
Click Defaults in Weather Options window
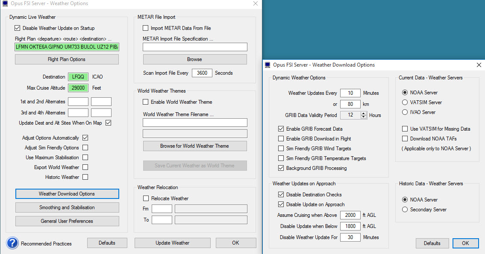107,243
